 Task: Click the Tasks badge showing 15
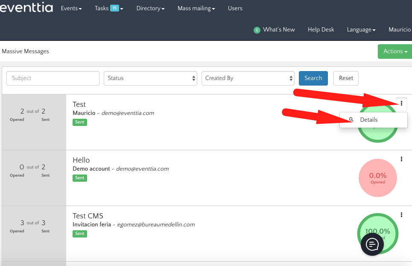(x=114, y=8)
